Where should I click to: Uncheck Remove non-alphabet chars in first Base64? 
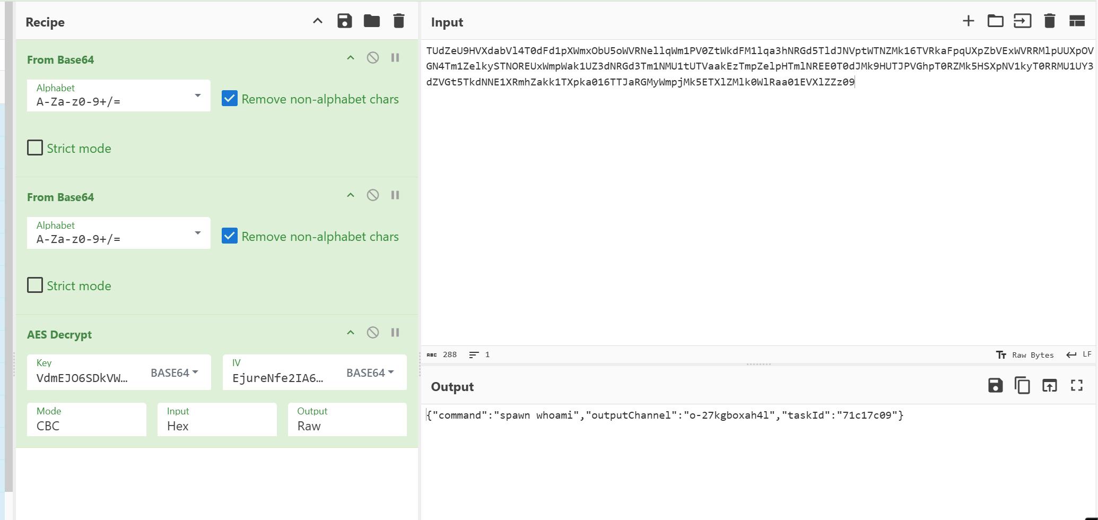tap(230, 99)
